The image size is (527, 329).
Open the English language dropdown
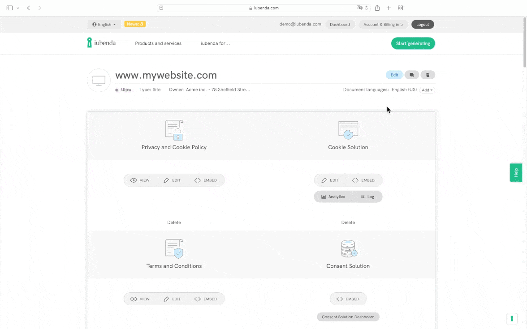[x=104, y=25]
